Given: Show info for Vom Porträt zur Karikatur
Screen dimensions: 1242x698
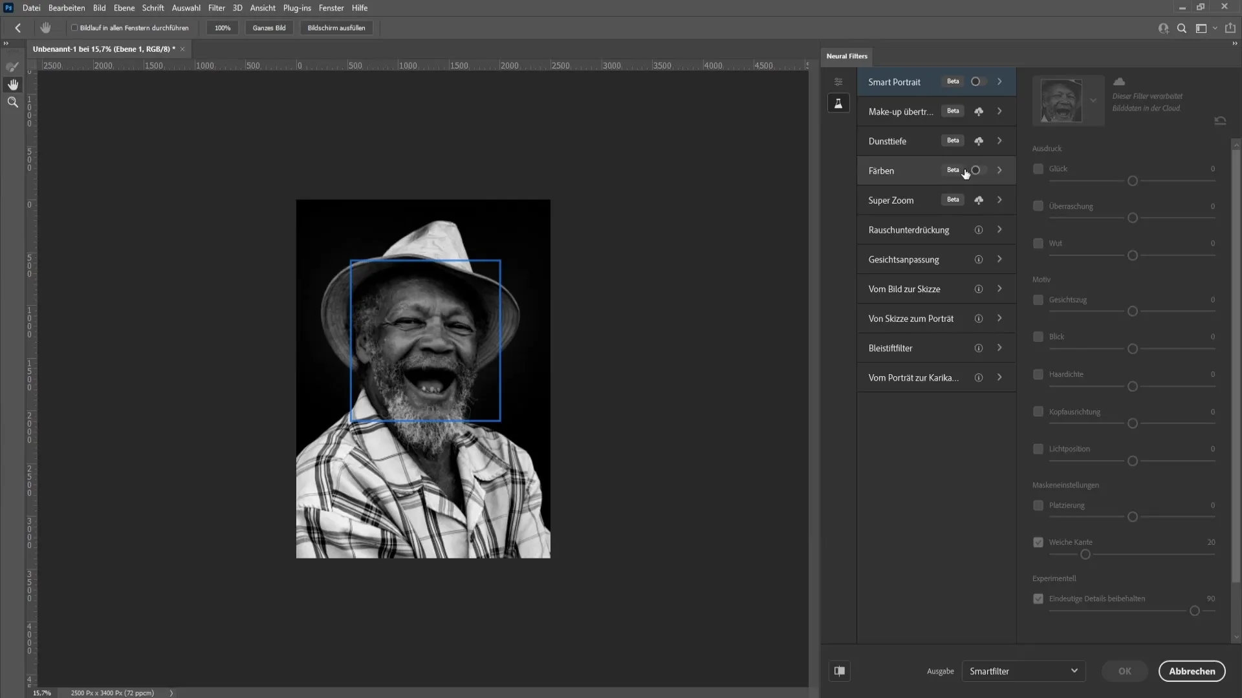Looking at the screenshot, I should pyautogui.click(x=979, y=378).
